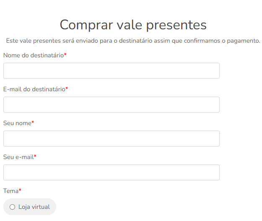Click the word 'Comprar' in the page heading
The width and height of the screenshot is (262, 221).
[86, 25]
